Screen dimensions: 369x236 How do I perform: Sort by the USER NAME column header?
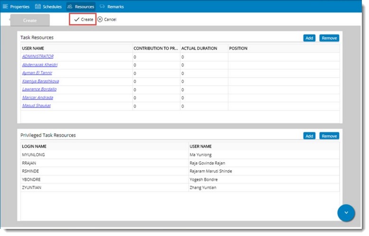coord(33,48)
